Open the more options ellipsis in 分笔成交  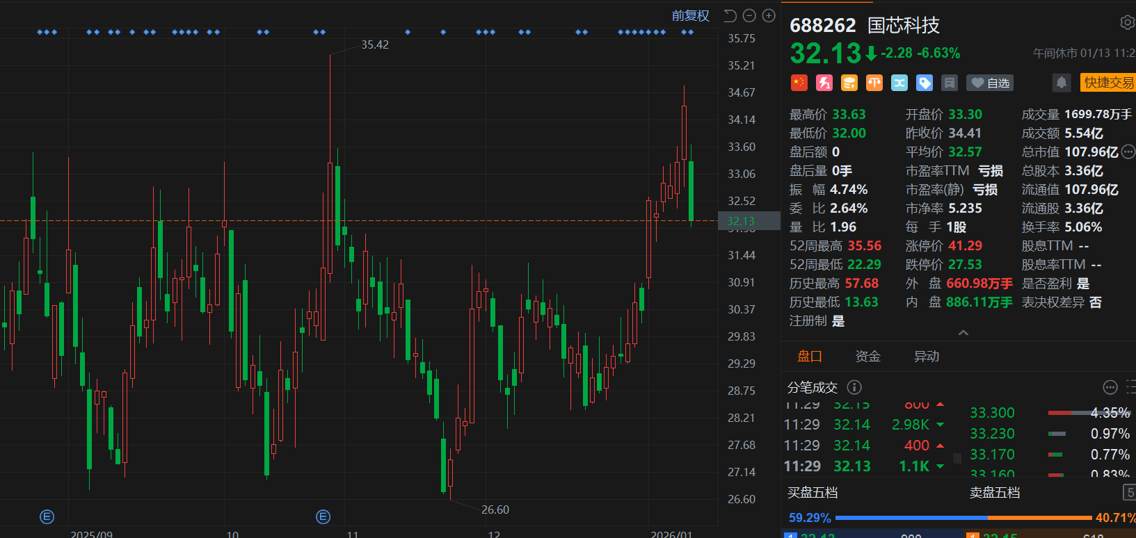pyautogui.click(x=1110, y=387)
